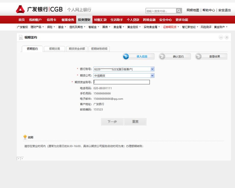The height and width of the screenshot is (188, 235).
Task: Click the 重置 button
Action: (x=135, y=122)
